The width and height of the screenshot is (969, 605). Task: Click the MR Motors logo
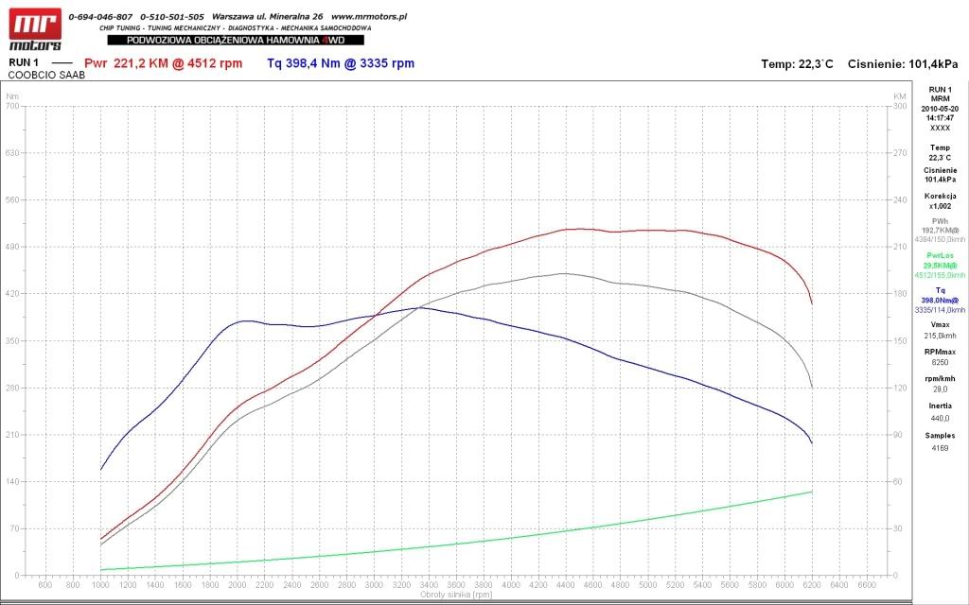point(35,29)
